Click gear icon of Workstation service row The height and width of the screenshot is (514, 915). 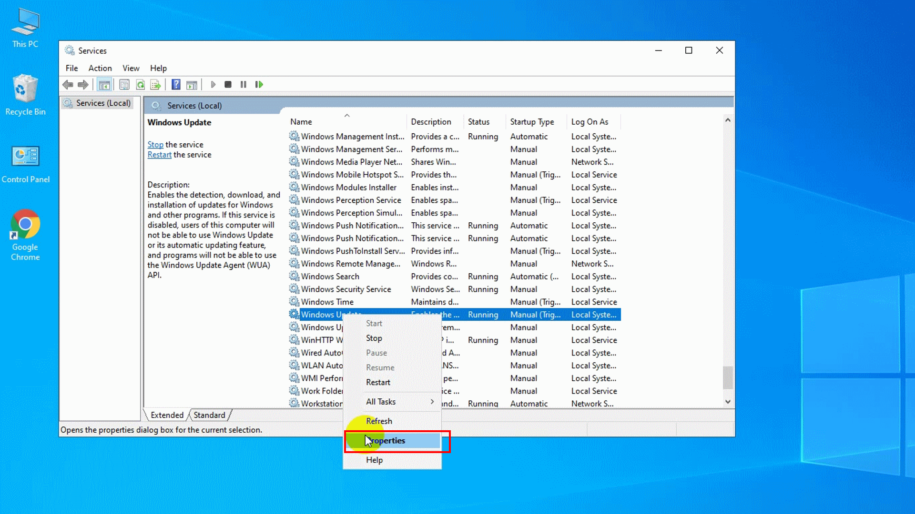294,403
